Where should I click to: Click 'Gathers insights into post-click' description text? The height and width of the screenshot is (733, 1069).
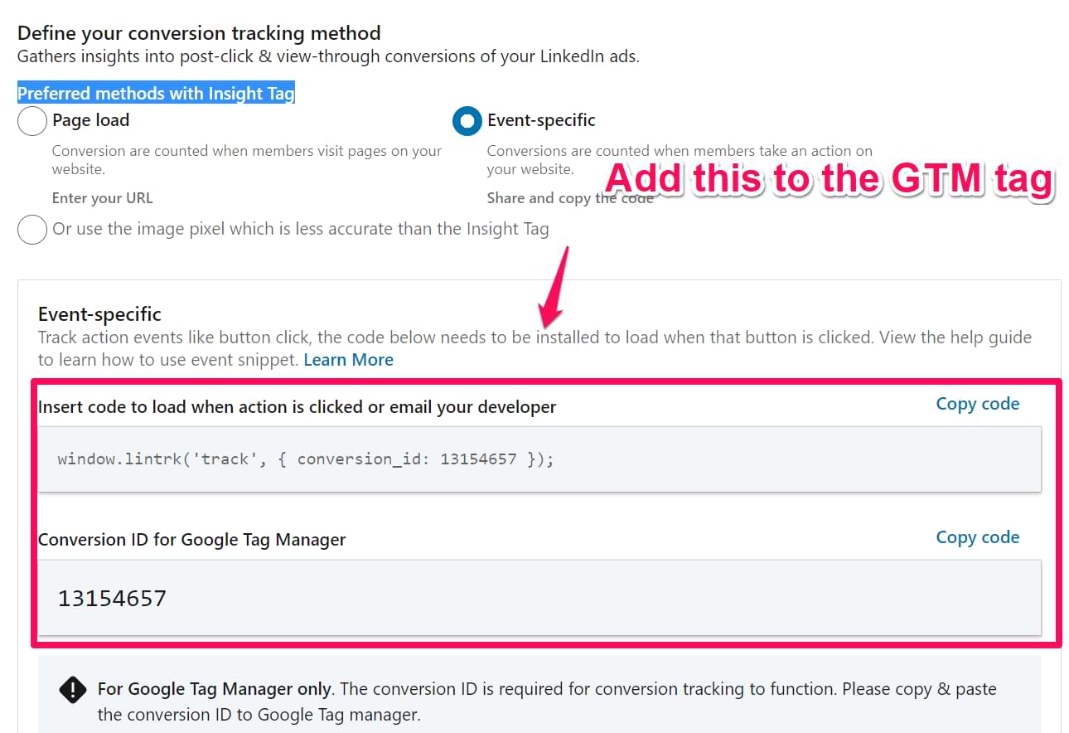pos(328,57)
